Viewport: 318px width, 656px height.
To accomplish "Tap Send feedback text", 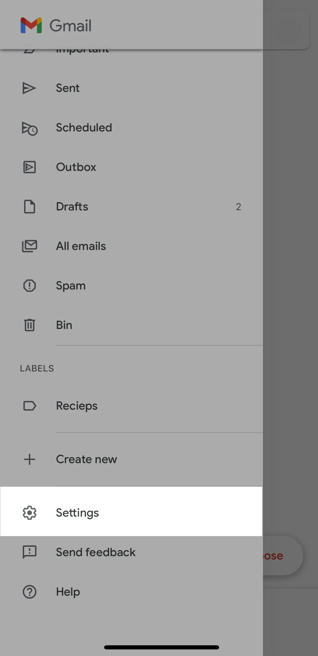I will point(96,552).
